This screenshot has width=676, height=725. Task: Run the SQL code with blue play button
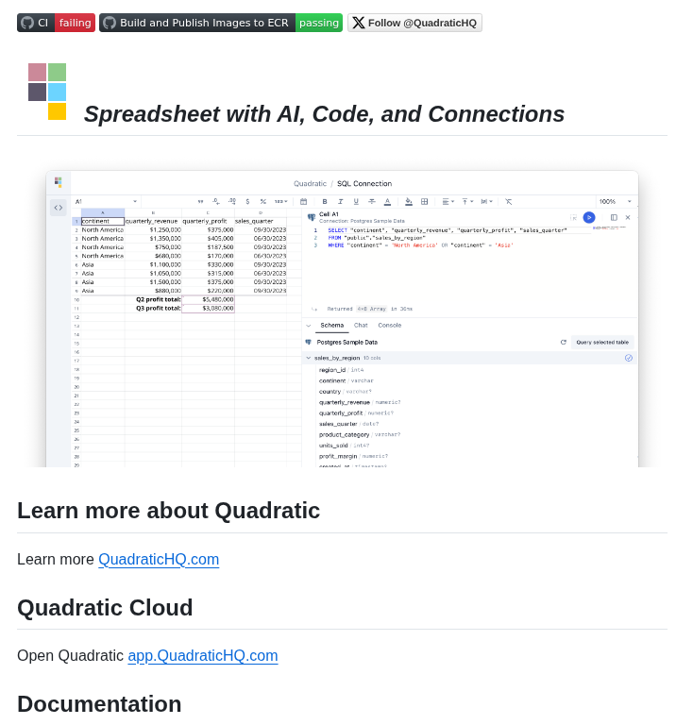pos(589,217)
